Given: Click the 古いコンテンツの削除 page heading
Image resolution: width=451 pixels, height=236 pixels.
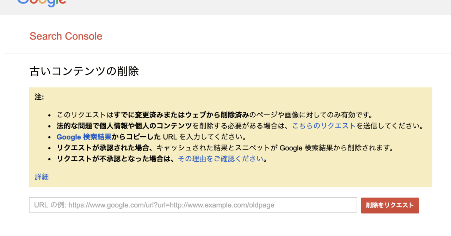Looking at the screenshot, I should point(84,71).
